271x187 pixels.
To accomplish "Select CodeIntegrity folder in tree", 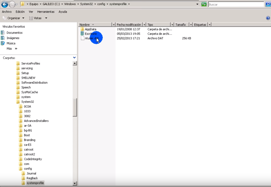I will [x=33, y=159].
